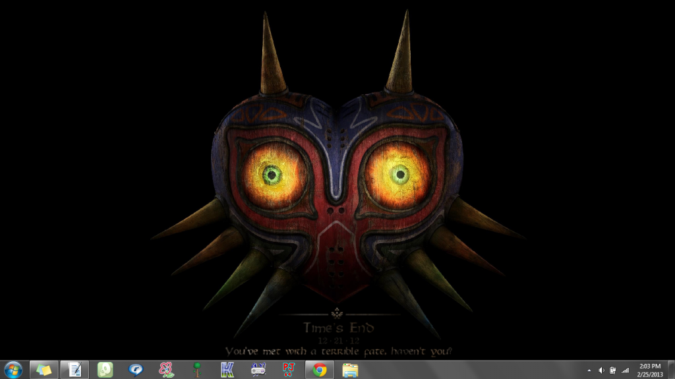Open Sticky Notes from the taskbar
The height and width of the screenshot is (379, 675).
pyautogui.click(x=44, y=370)
